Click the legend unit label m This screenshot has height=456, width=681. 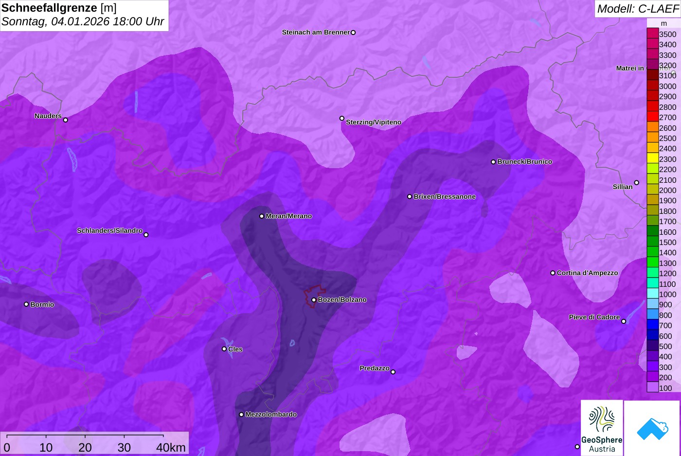(664, 23)
